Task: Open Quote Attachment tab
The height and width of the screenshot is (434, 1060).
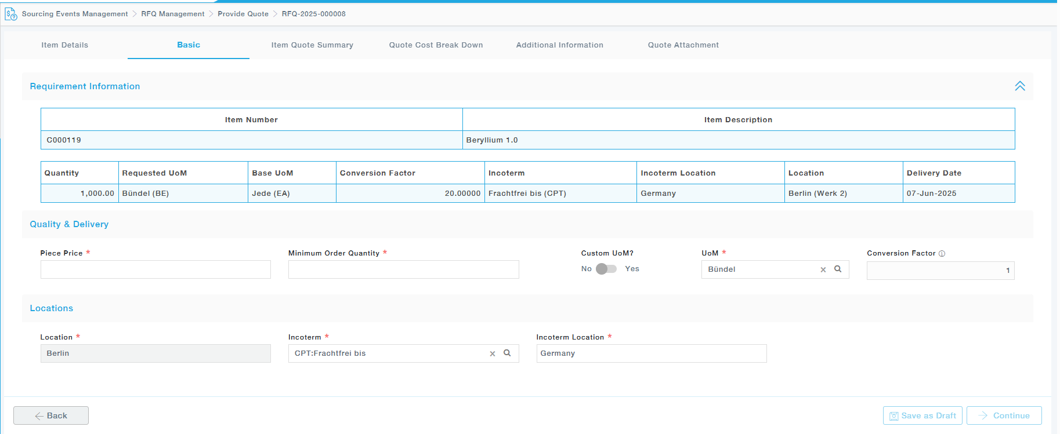Action: tap(683, 45)
